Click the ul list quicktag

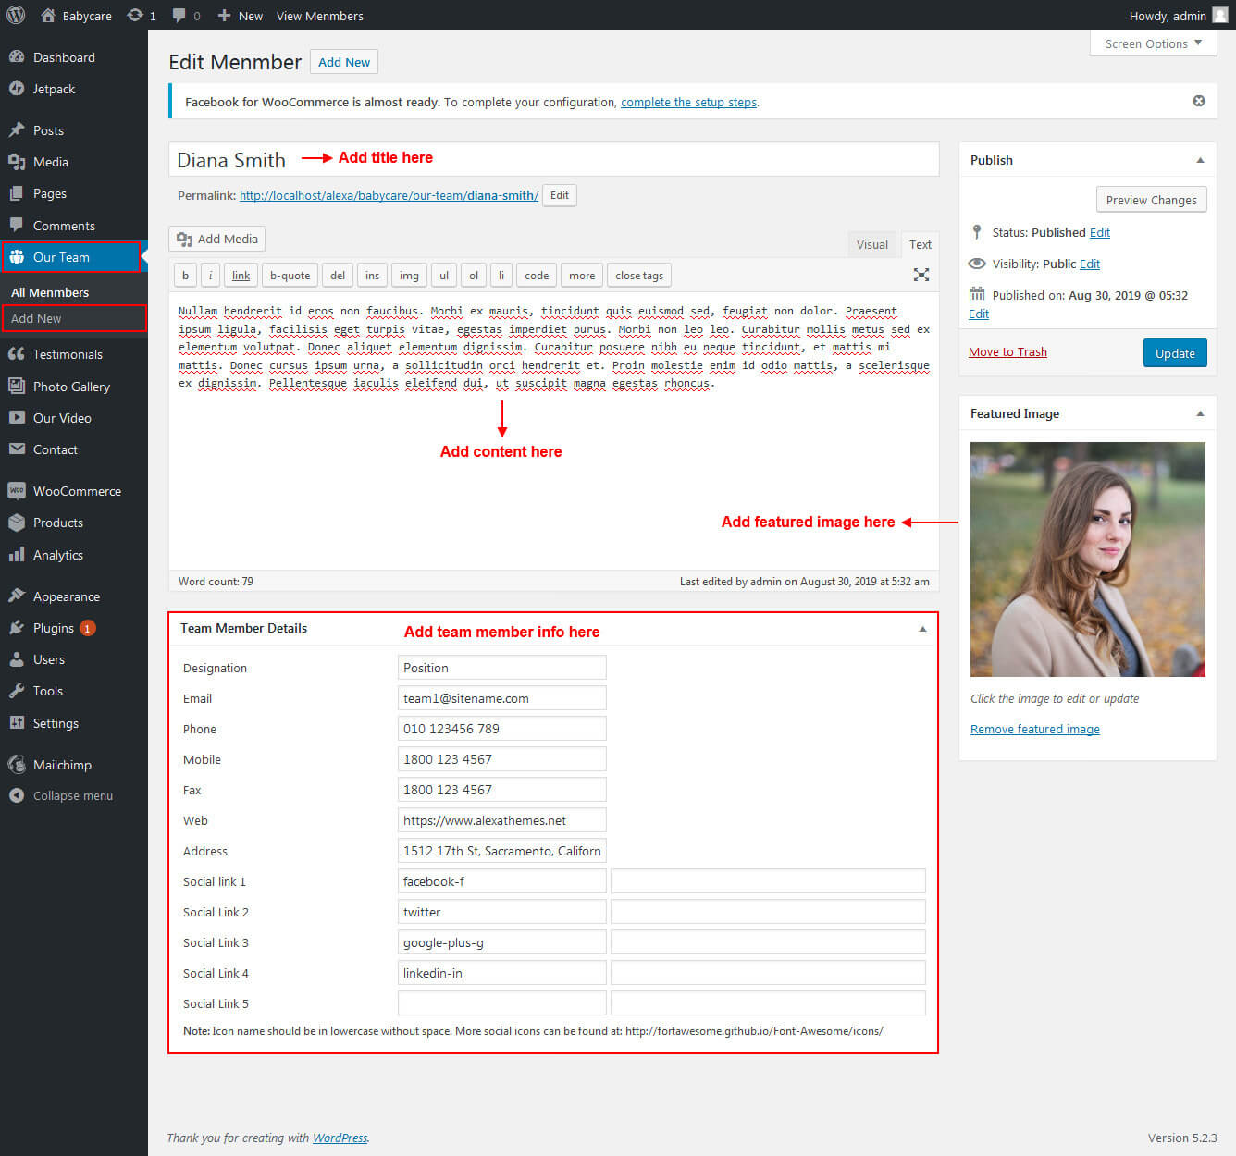point(444,275)
